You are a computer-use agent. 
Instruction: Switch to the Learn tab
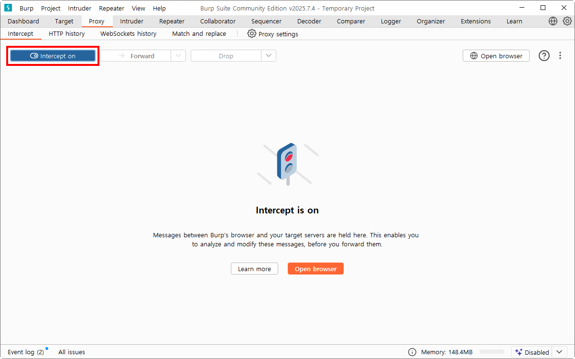[x=514, y=21]
